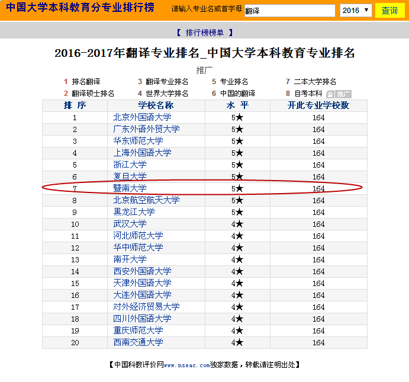Click the major name input field
The width and height of the screenshot is (409, 382).
289,11
